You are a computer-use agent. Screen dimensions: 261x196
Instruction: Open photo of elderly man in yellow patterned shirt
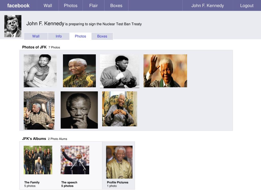coord(80,71)
